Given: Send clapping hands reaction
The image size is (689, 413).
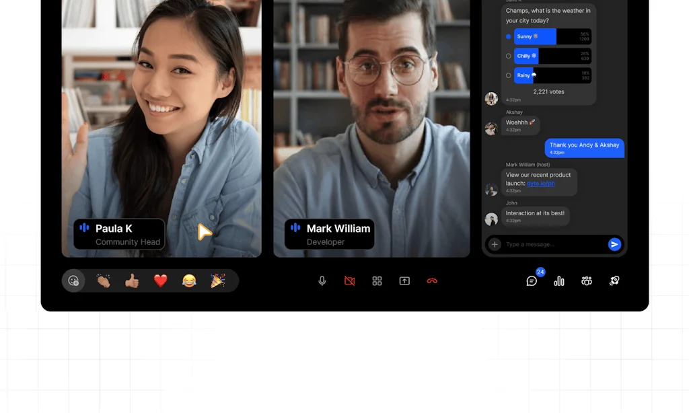Looking at the screenshot, I should (x=103, y=281).
